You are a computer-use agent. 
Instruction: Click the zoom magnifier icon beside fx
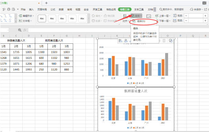pos(20,30)
